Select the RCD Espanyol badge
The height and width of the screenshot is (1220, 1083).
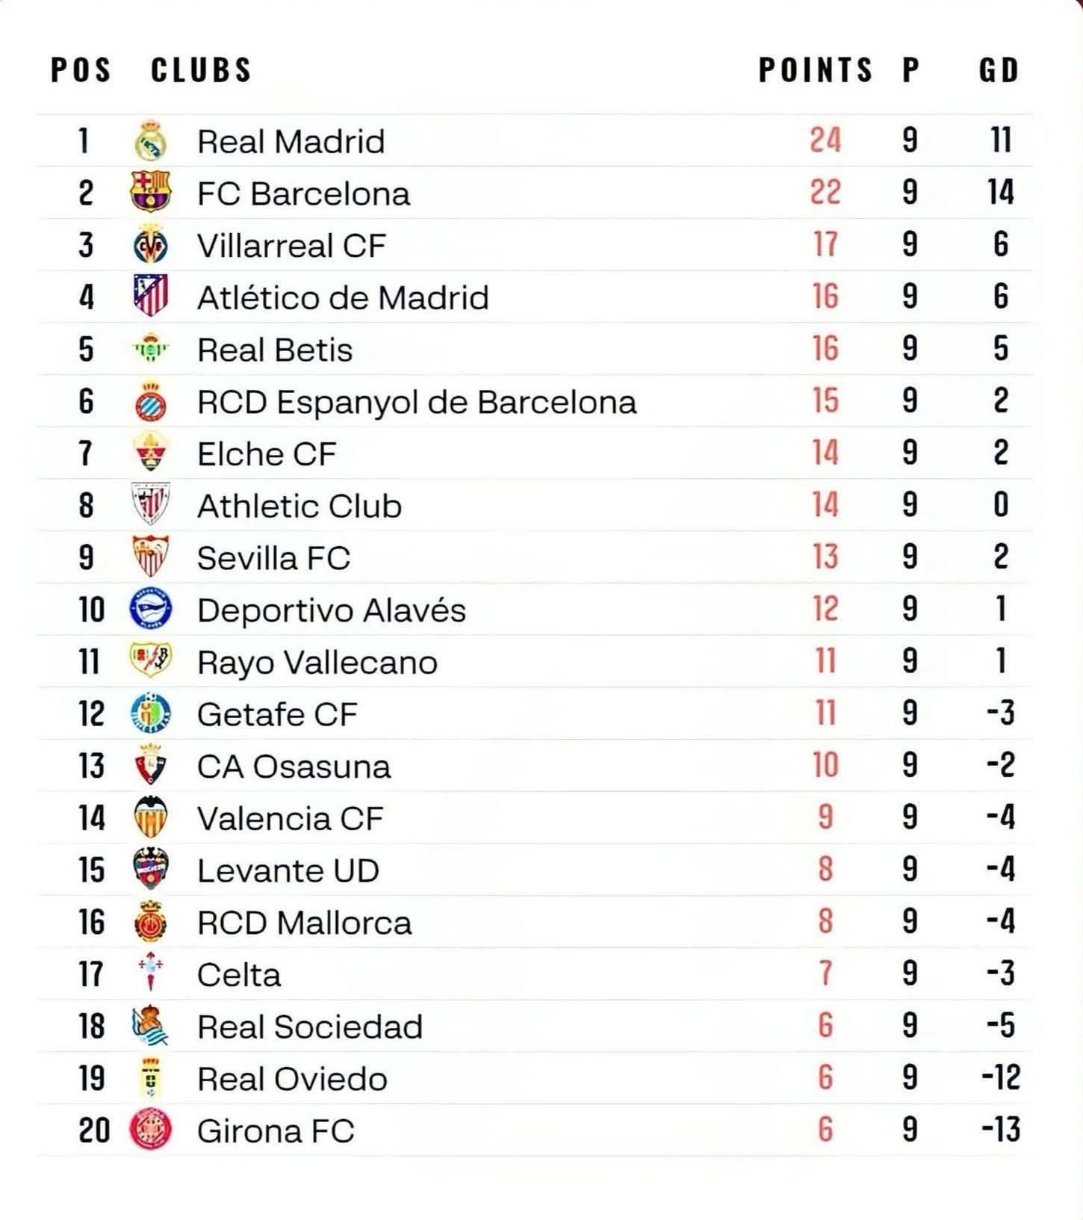pyautogui.click(x=151, y=402)
